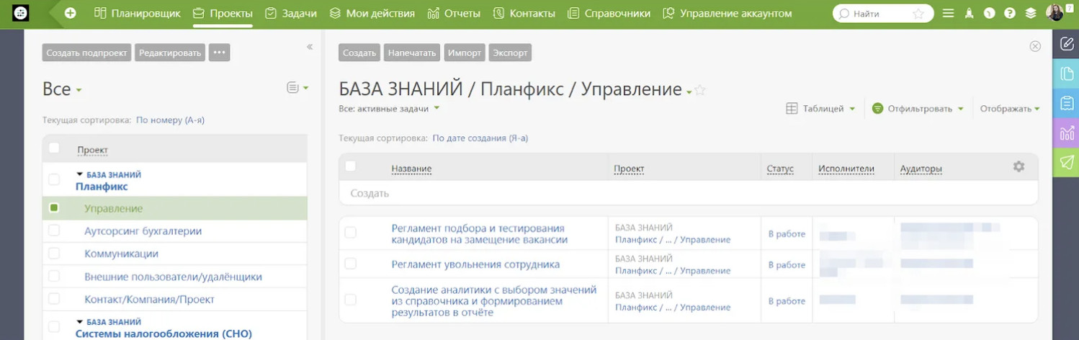Viewport: 1079px width, 340px height.
Task: Click the rocket icon in top bar
Action: [970, 14]
